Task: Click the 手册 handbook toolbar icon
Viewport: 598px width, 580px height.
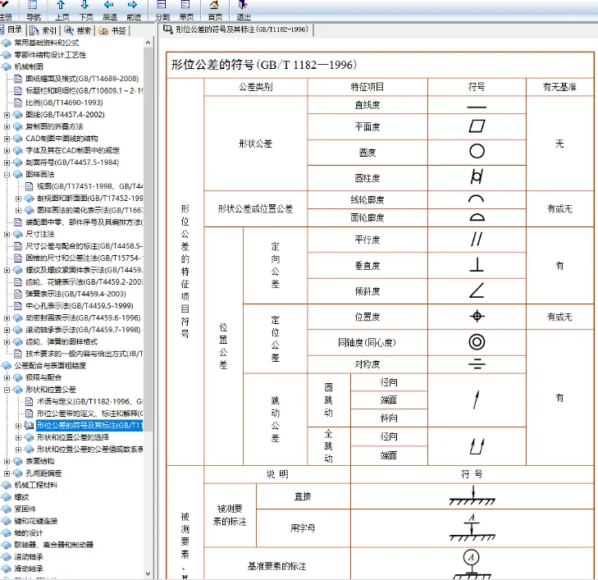Action: point(5,5)
